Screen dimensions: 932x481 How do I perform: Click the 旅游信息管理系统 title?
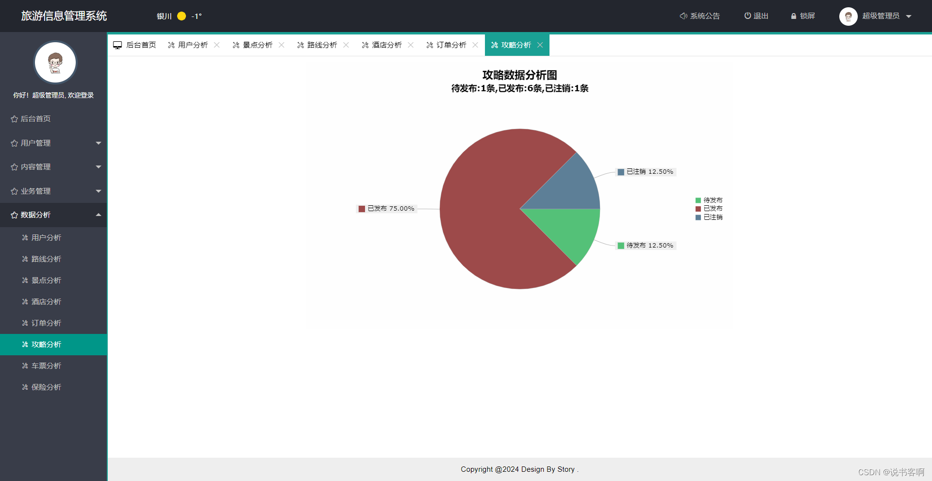click(64, 16)
